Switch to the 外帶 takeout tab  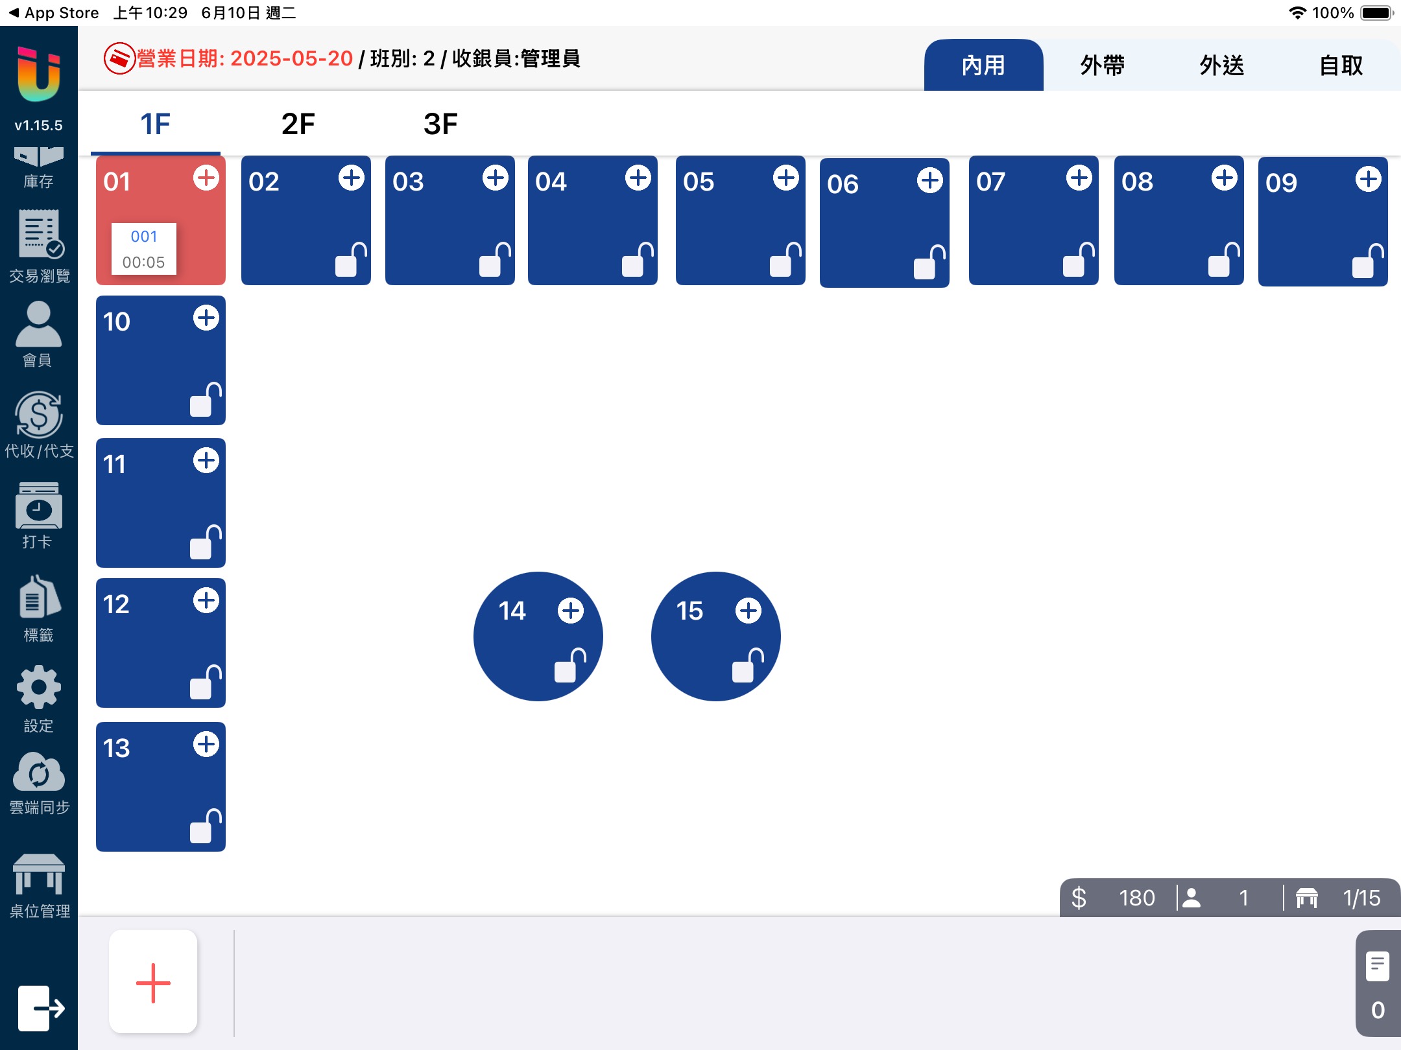tap(1102, 65)
